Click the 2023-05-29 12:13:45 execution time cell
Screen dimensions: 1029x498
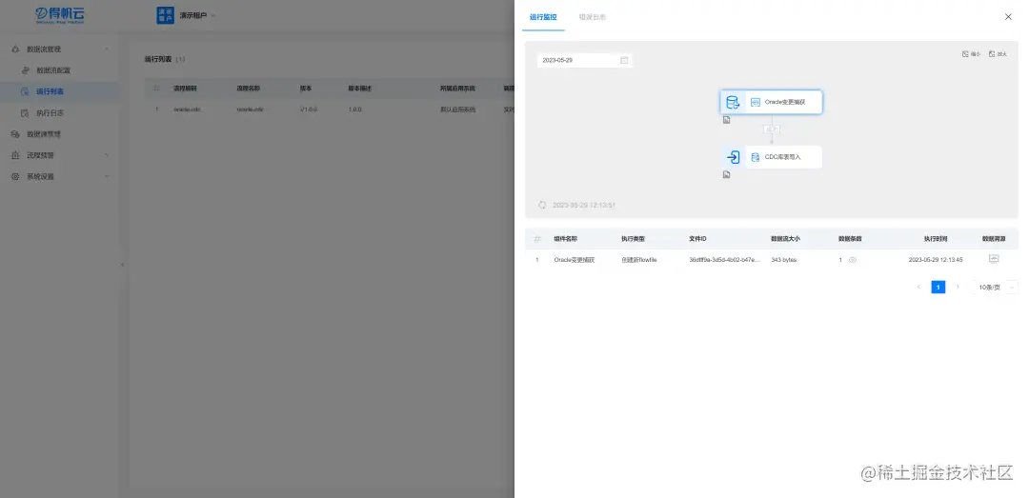[x=936, y=260]
